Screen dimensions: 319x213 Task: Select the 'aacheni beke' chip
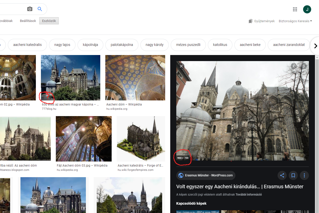(x=250, y=45)
